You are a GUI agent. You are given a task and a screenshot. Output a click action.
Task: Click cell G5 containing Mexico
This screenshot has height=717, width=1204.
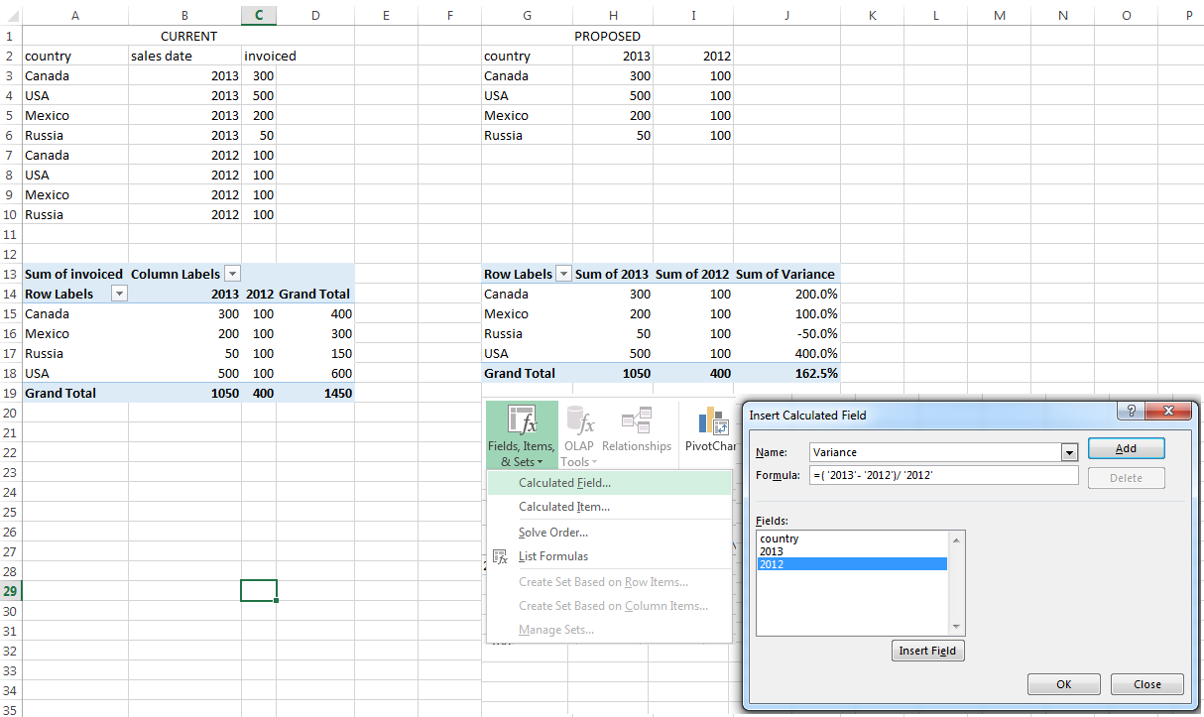pyautogui.click(x=527, y=115)
